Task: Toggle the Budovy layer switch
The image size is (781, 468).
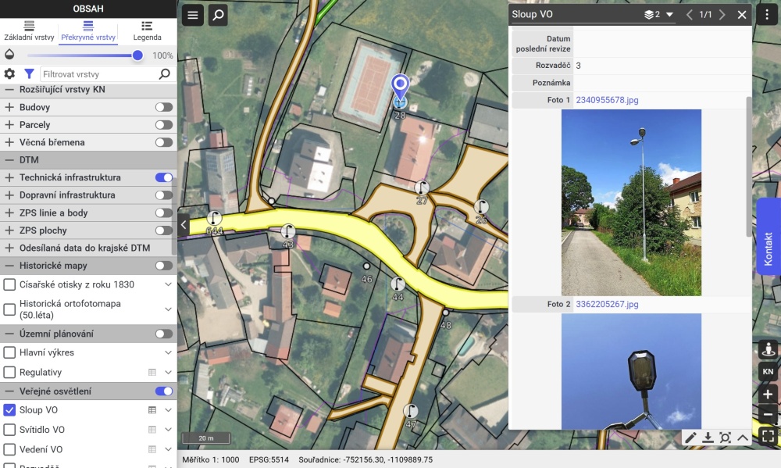Action: [x=163, y=107]
